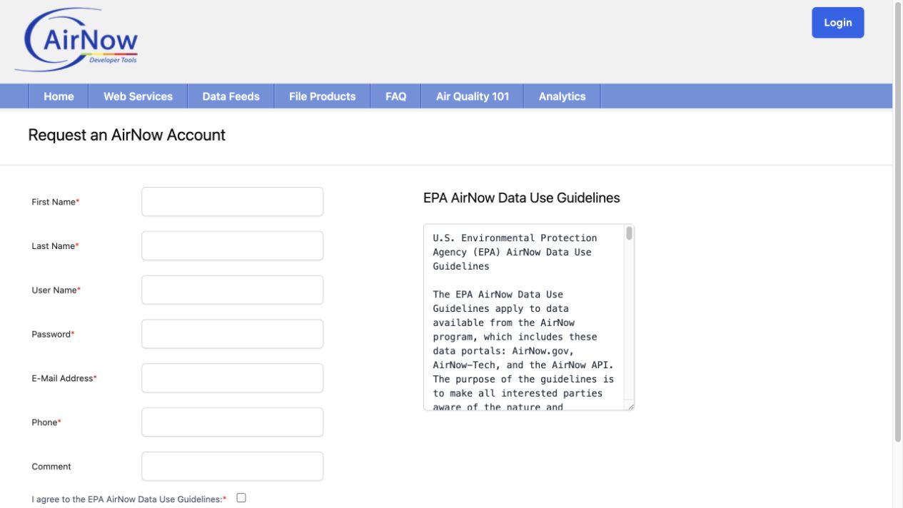Focus the Password input field
903x508 pixels.
232,334
